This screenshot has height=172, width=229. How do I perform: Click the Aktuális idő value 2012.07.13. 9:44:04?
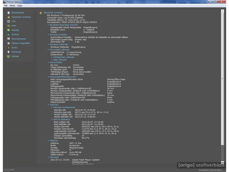(x=85, y=110)
